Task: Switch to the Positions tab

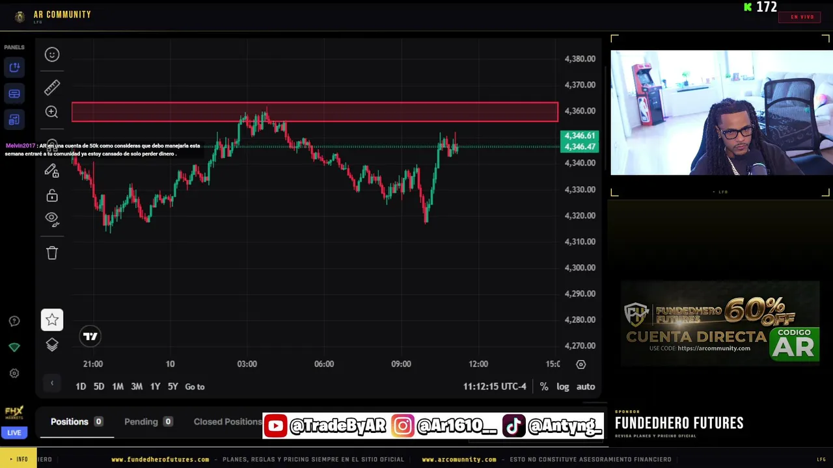Action: pos(77,422)
